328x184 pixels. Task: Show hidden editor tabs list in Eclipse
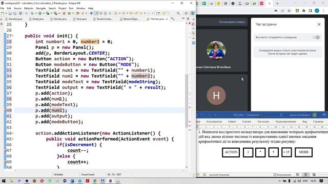pos(173,19)
